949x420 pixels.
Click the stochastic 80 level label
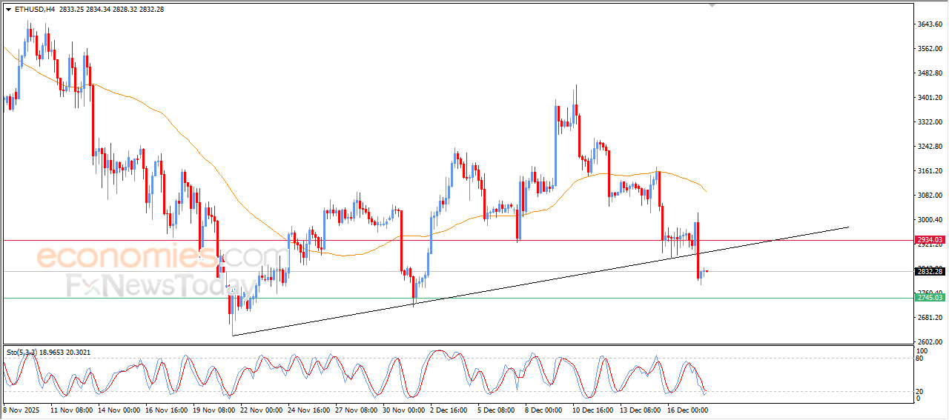point(921,359)
